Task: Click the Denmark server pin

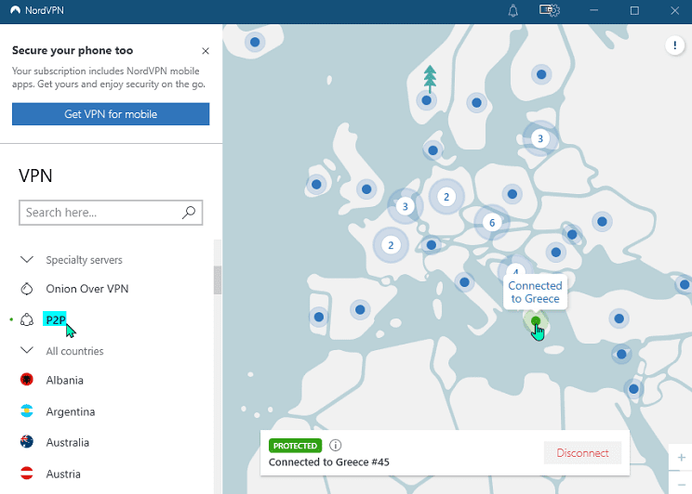Action: tap(432, 150)
